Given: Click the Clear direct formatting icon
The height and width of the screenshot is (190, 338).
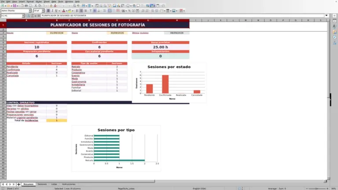Looking at the screenshot, I should [55, 6].
